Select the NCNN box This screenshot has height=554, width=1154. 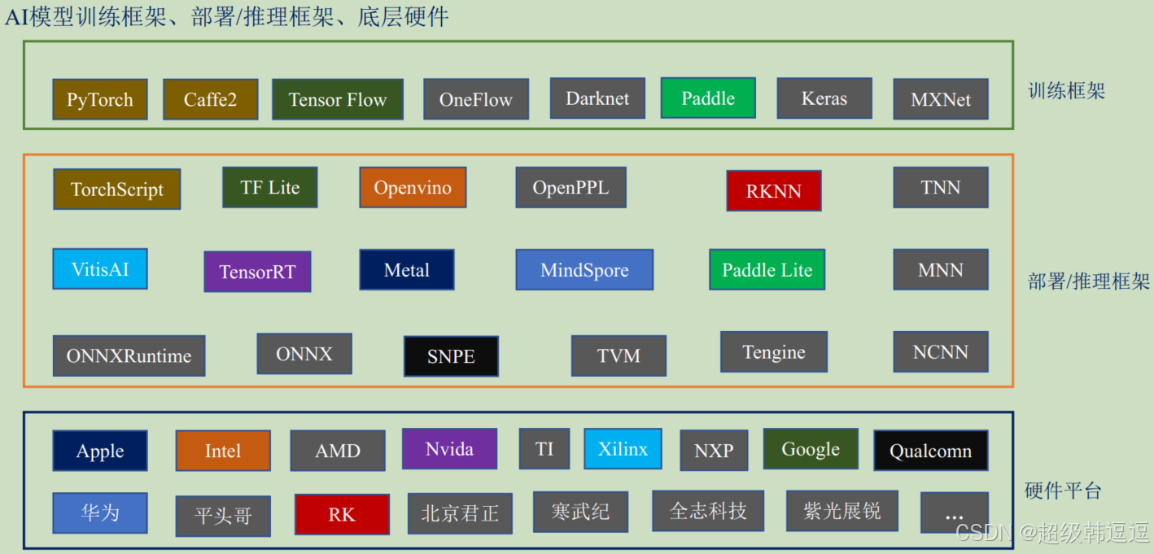click(941, 351)
